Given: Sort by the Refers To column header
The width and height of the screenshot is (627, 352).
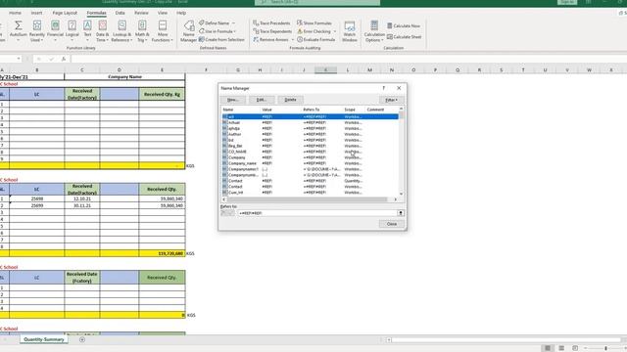Looking at the screenshot, I should [x=322, y=110].
